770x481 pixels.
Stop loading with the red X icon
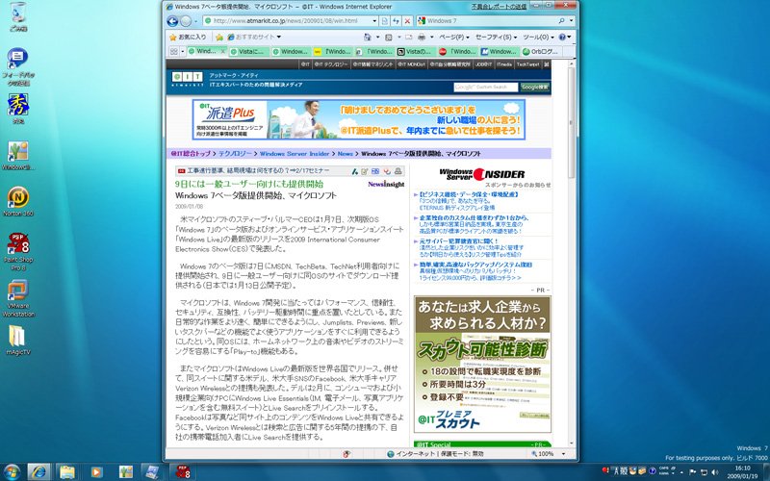click(407, 21)
